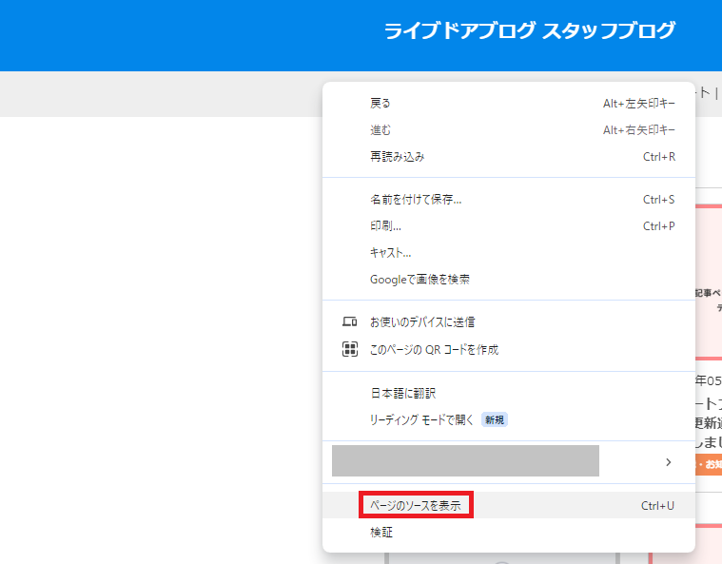
Task: Click the Ctrl+P shortcut label
Action: (659, 226)
